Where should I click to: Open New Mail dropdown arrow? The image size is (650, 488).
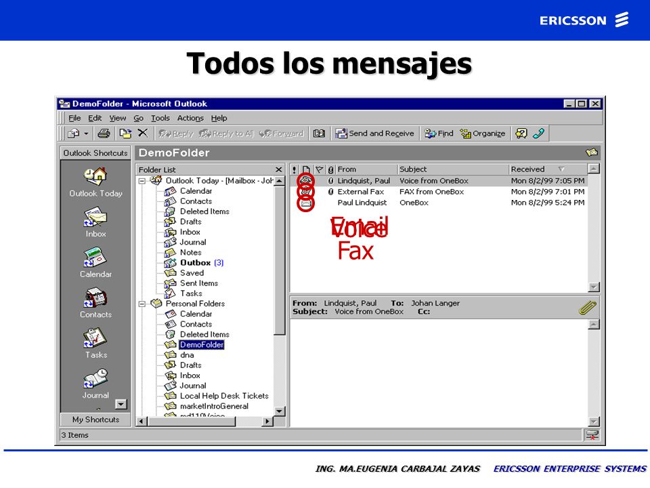point(86,134)
